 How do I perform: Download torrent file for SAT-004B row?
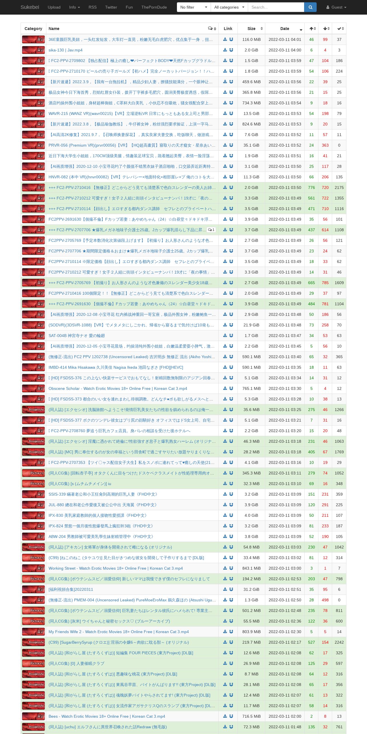pos(225,336)
